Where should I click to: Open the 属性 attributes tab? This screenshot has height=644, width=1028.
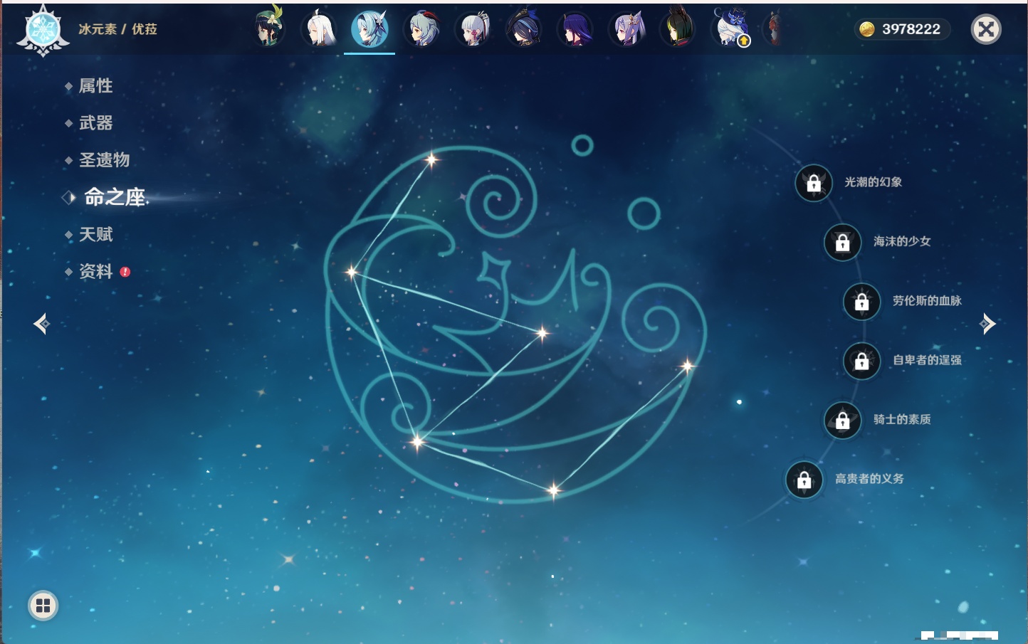pyautogui.click(x=95, y=86)
